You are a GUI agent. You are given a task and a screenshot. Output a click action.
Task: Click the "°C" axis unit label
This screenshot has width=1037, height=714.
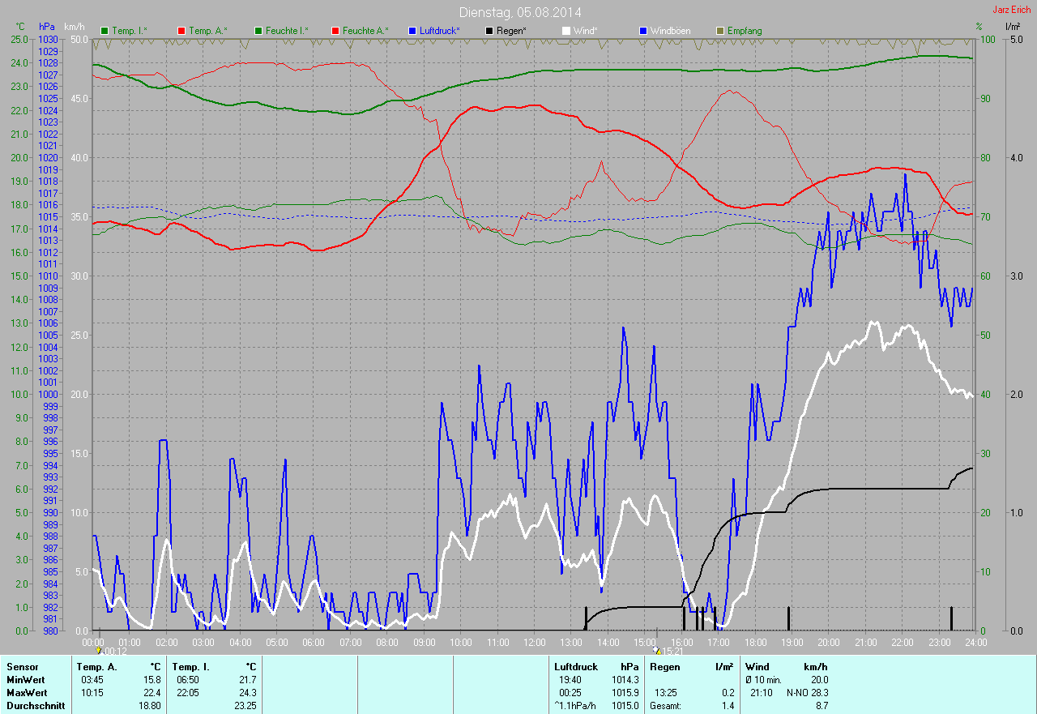pos(21,27)
